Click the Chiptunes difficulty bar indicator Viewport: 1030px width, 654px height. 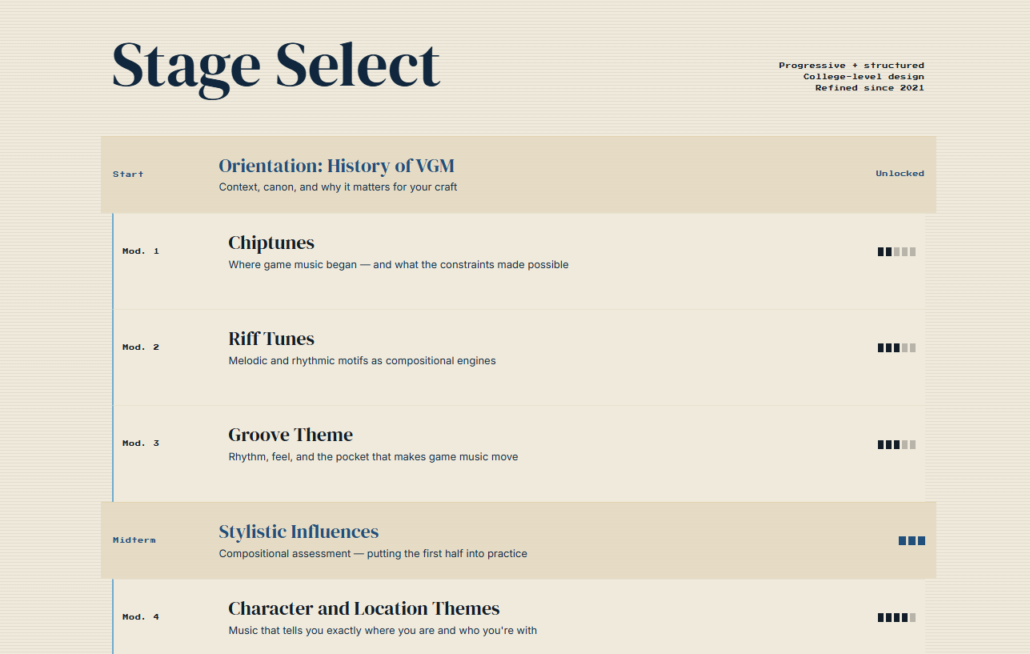[896, 251]
